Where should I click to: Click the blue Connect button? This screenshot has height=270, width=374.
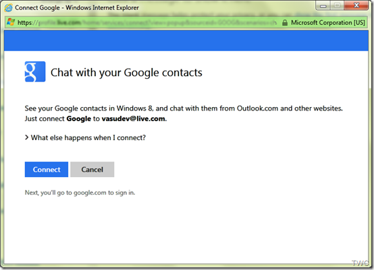pos(47,170)
